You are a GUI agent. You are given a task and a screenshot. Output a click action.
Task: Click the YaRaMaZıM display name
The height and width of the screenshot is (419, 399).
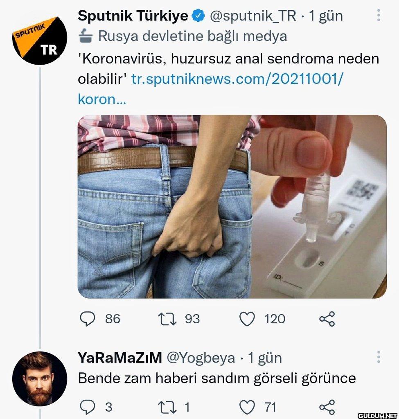[x=119, y=358]
